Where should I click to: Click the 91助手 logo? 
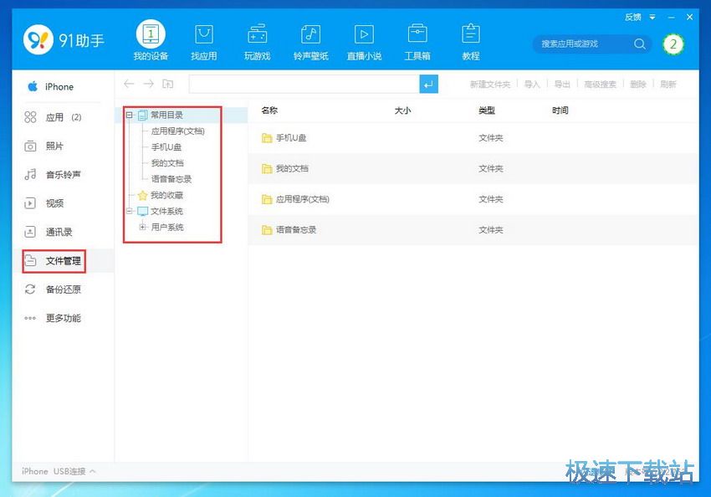(x=64, y=40)
